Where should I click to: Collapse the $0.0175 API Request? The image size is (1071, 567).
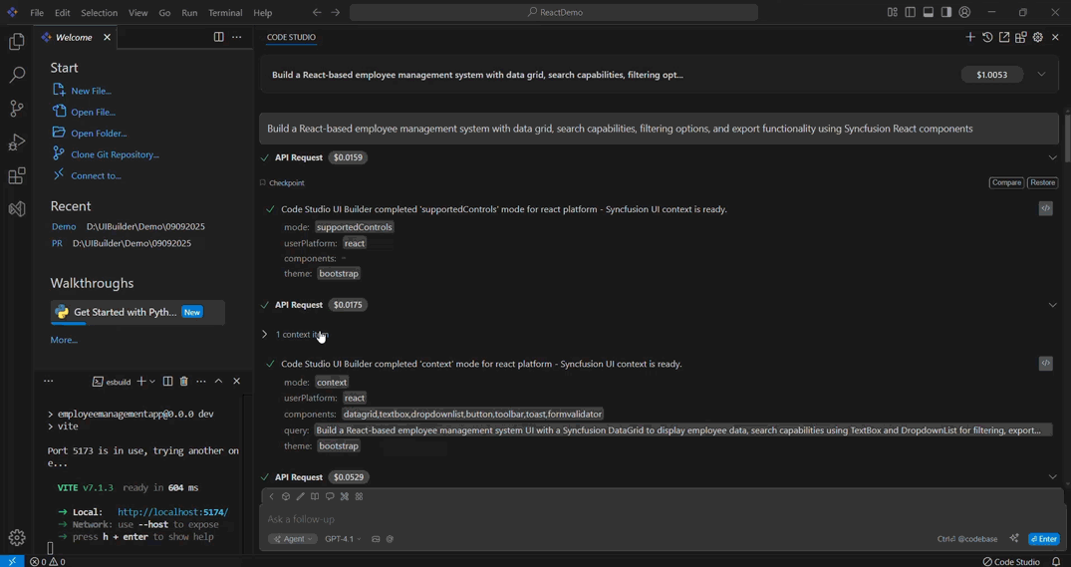tap(1052, 305)
